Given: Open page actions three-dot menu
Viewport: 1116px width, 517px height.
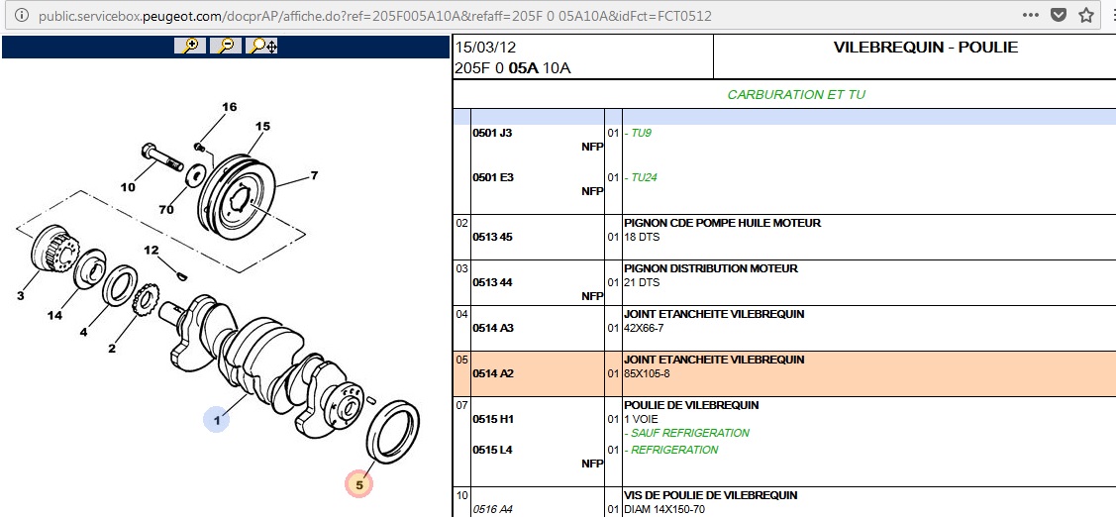Looking at the screenshot, I should 1031,16.
